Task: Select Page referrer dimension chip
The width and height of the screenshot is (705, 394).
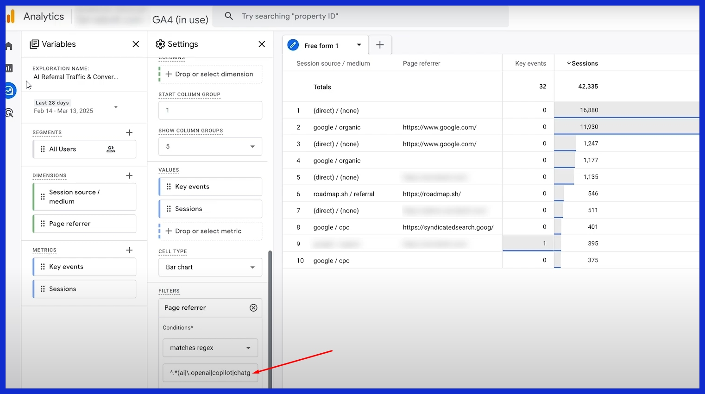Action: pos(84,224)
